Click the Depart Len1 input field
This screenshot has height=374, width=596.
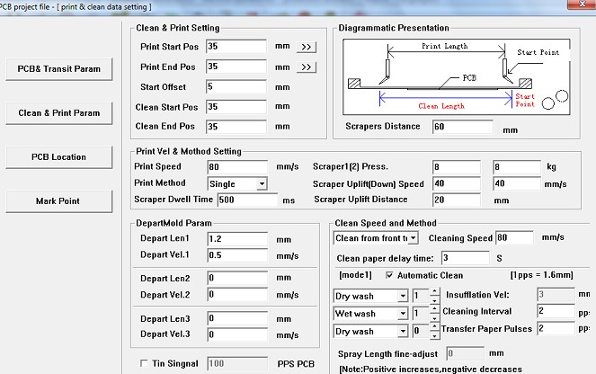point(236,240)
